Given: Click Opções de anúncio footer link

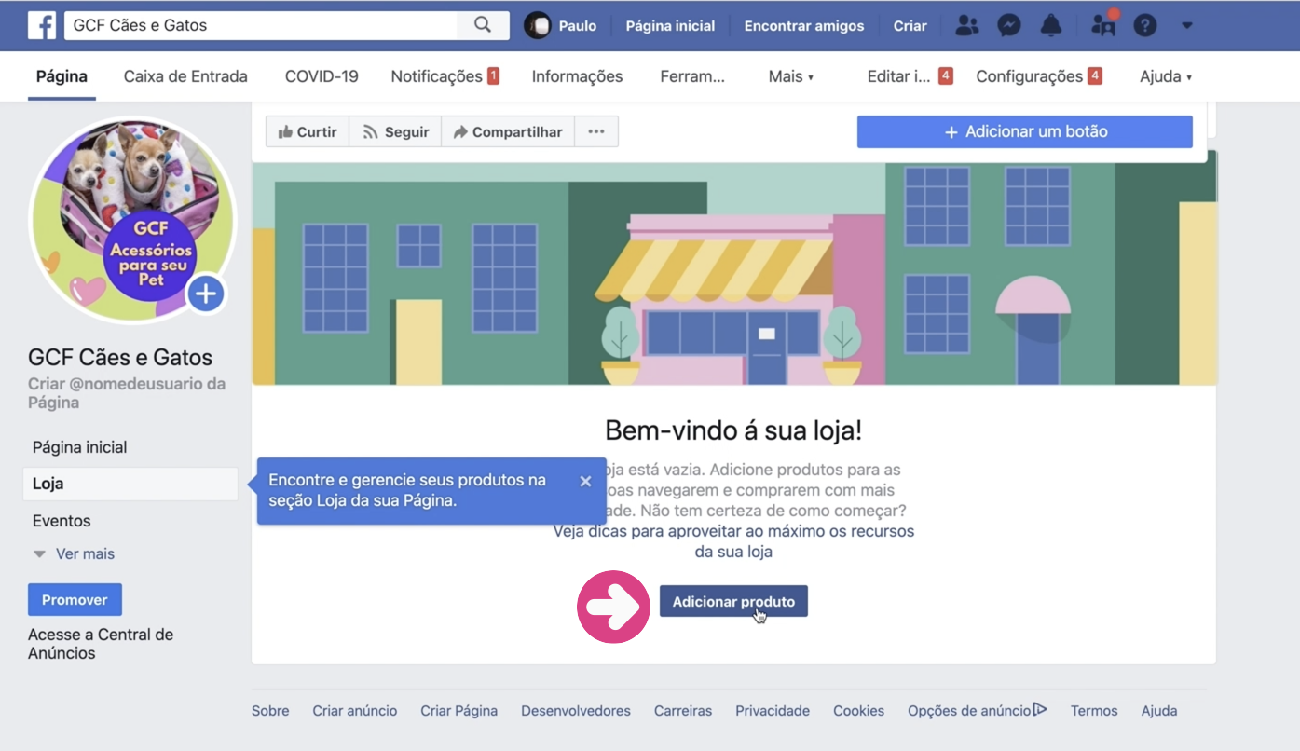Looking at the screenshot, I should pos(978,710).
